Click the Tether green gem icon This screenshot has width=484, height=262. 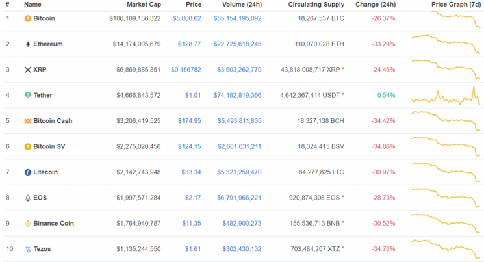click(x=28, y=96)
